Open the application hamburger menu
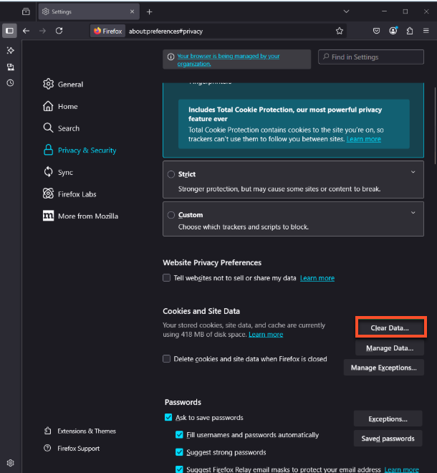437x473 pixels. tap(426, 31)
